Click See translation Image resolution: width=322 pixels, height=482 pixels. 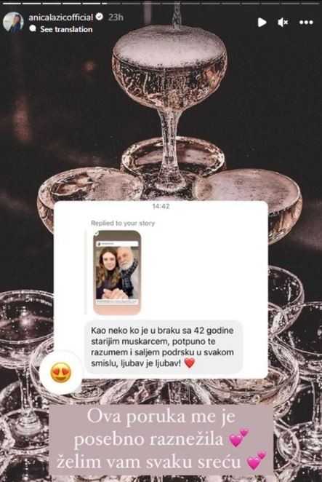click(x=66, y=29)
